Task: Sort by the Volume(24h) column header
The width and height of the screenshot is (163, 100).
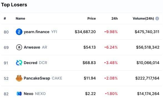Action: coord(143,19)
